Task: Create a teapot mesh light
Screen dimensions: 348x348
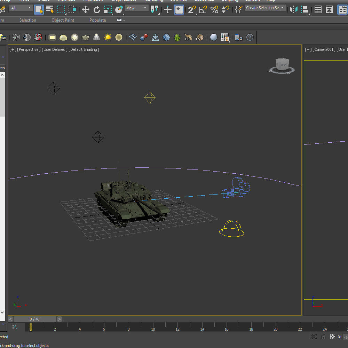Action: point(86,38)
